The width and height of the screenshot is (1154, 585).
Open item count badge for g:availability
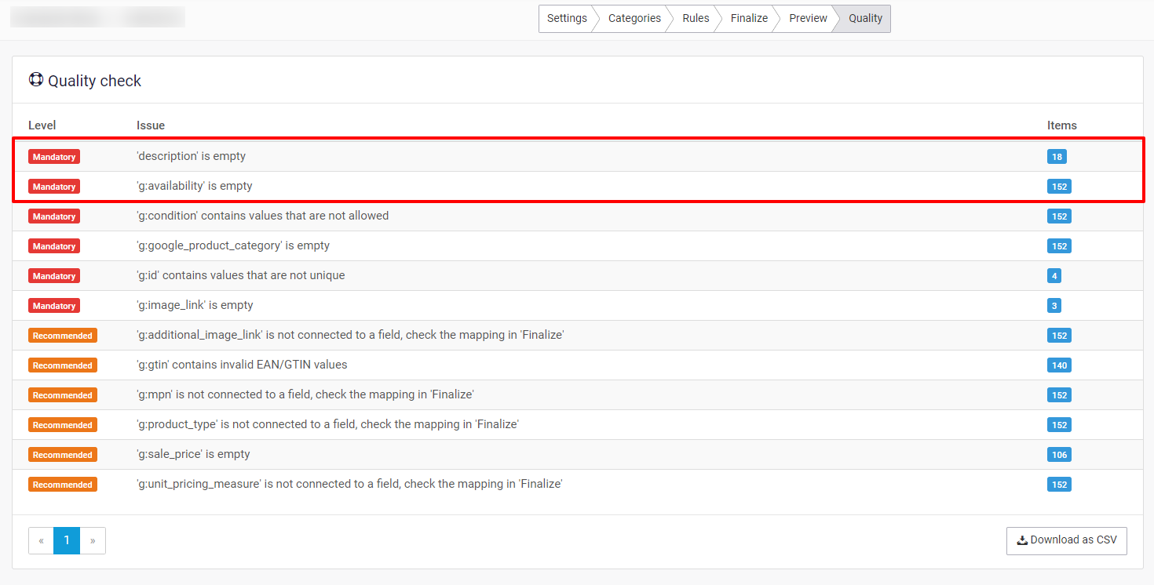1059,187
